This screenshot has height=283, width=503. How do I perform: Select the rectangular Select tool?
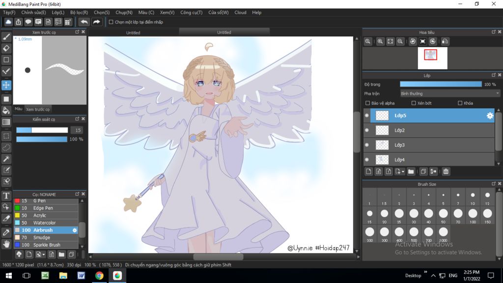(x=6, y=136)
